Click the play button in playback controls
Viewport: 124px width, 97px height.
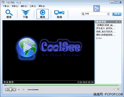tap(11, 90)
